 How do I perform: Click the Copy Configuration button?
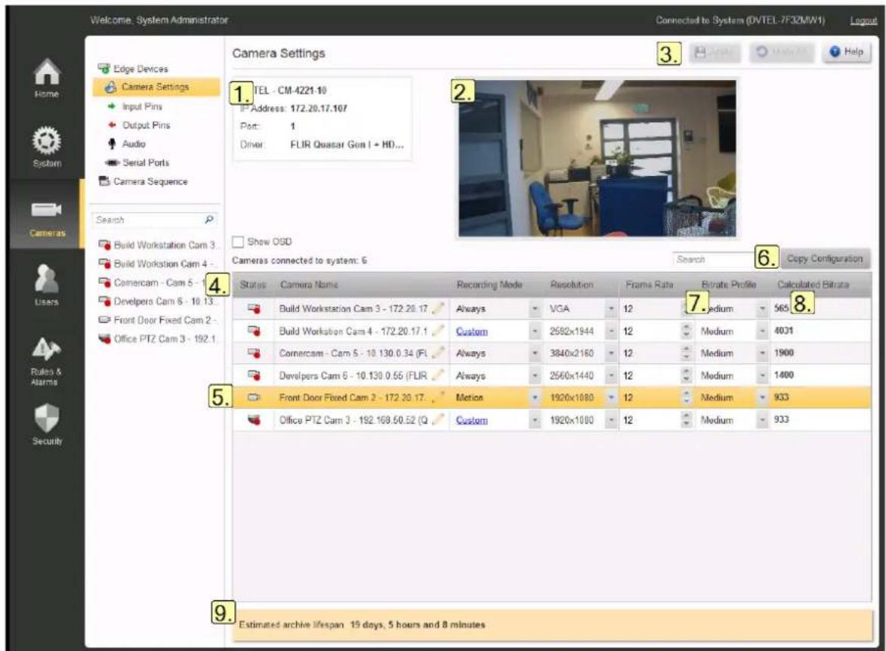(825, 259)
